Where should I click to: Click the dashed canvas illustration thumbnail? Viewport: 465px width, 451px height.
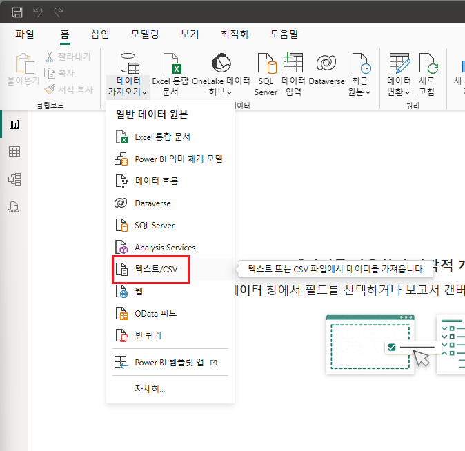pyautogui.click(x=370, y=345)
